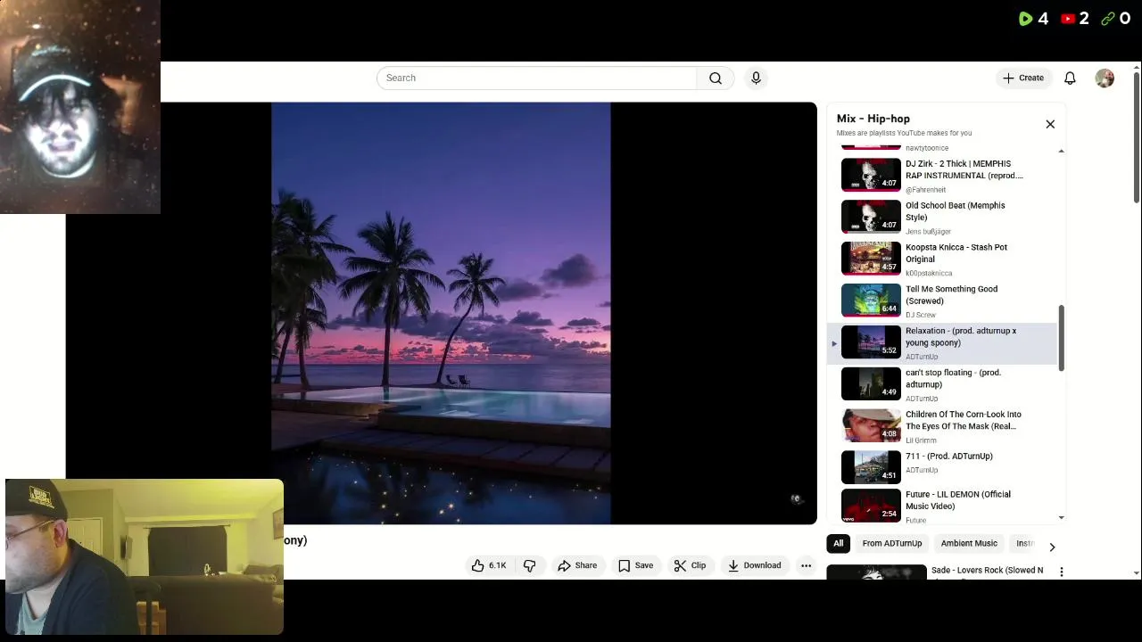Play can't stop floating - (prod. adturnup)
The height and width of the screenshot is (642, 1142).
pyautogui.click(x=944, y=385)
